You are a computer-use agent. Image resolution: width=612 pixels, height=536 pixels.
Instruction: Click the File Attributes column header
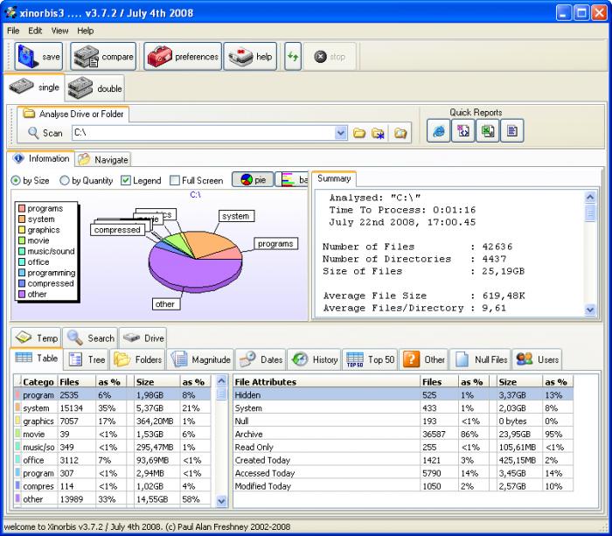click(x=326, y=381)
